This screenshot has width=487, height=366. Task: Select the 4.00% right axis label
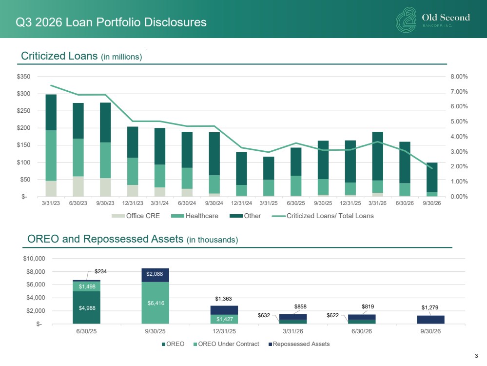pyautogui.click(x=459, y=137)
